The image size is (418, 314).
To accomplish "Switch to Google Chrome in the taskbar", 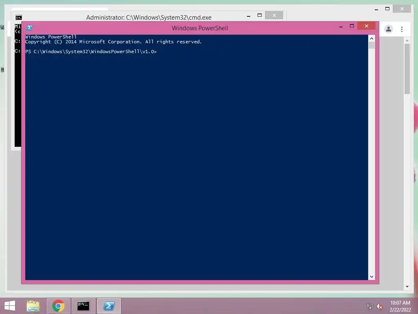I will 58,306.
